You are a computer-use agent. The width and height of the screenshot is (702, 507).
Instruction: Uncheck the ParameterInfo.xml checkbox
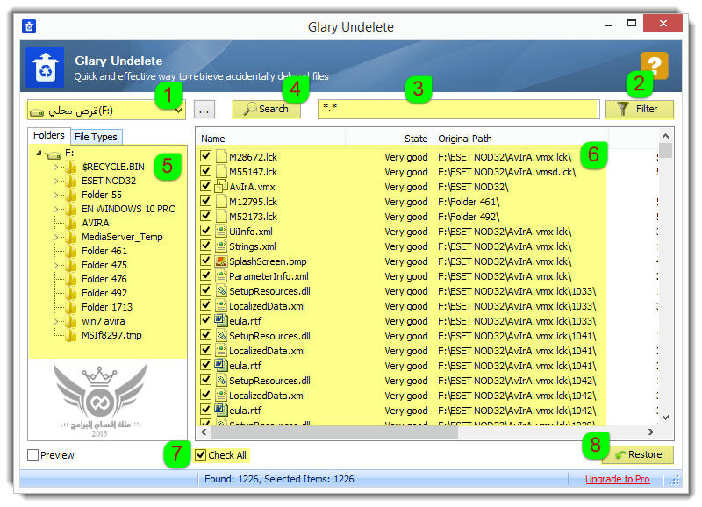[206, 275]
